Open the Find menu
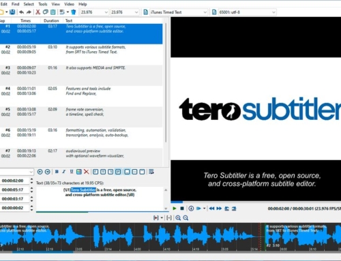This screenshot has height=261, width=341. (x=15, y=4)
